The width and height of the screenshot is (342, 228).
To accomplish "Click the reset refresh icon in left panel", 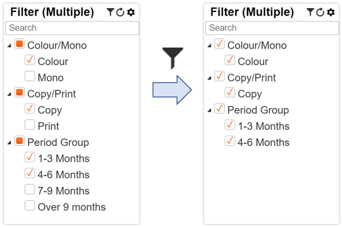I will click(120, 12).
